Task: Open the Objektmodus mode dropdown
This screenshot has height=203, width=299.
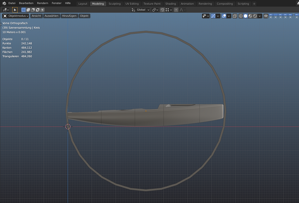Action: [x=16, y=16]
